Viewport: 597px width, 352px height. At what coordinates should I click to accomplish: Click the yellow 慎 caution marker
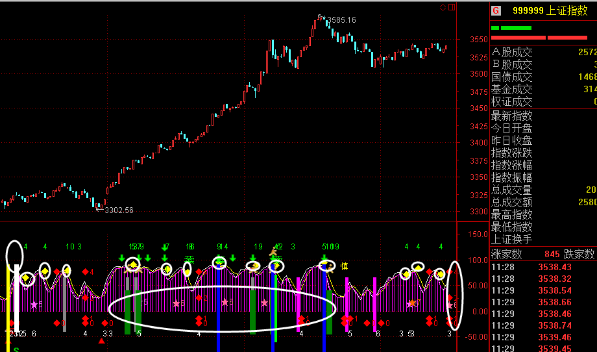point(345,266)
